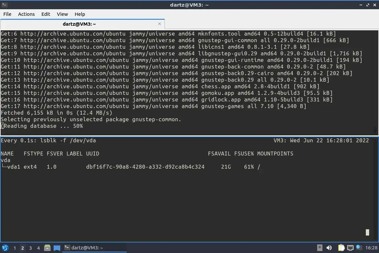The image size is (379, 253).
Task: Open the Lubuntu application menu icon
Action: 5,248
